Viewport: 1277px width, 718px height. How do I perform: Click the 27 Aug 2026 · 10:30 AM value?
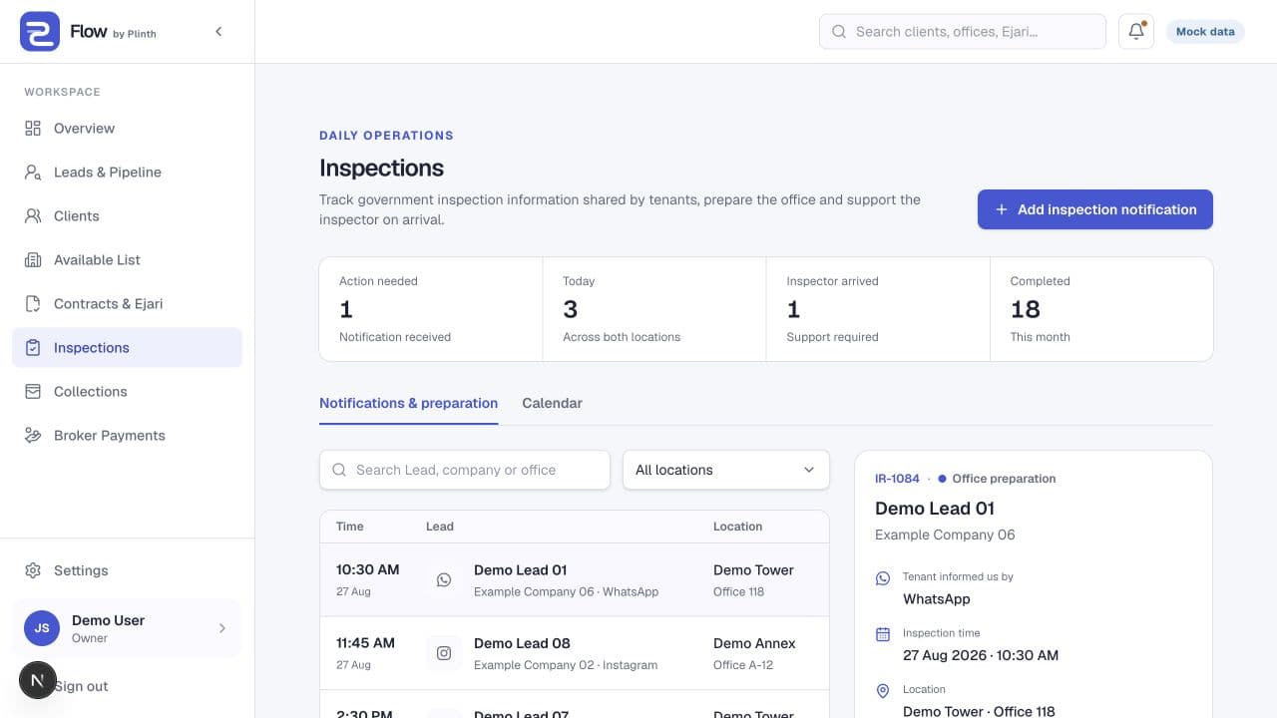[981, 655]
